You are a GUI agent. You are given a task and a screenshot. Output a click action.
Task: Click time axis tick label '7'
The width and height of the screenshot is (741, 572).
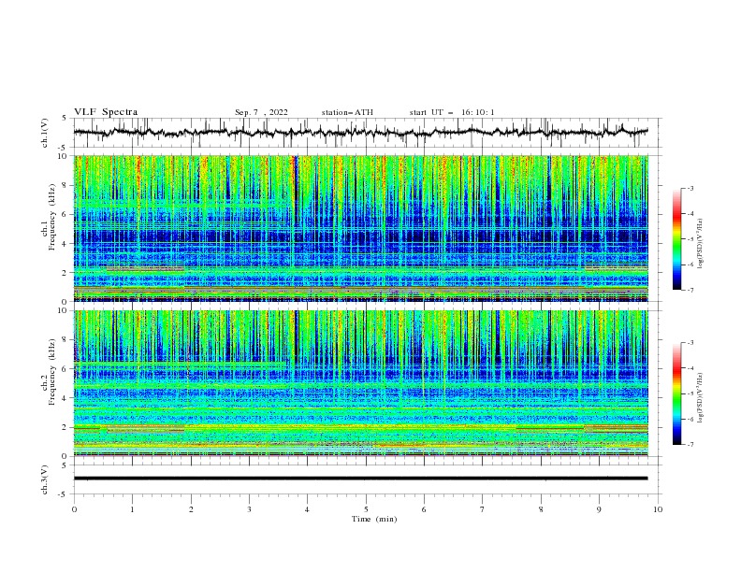click(x=483, y=509)
